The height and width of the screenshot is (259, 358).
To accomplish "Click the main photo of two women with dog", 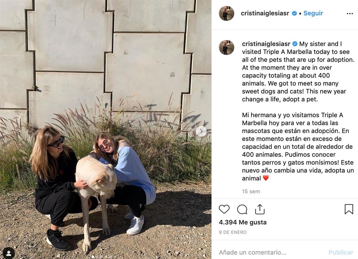I will pyautogui.click(x=106, y=129).
